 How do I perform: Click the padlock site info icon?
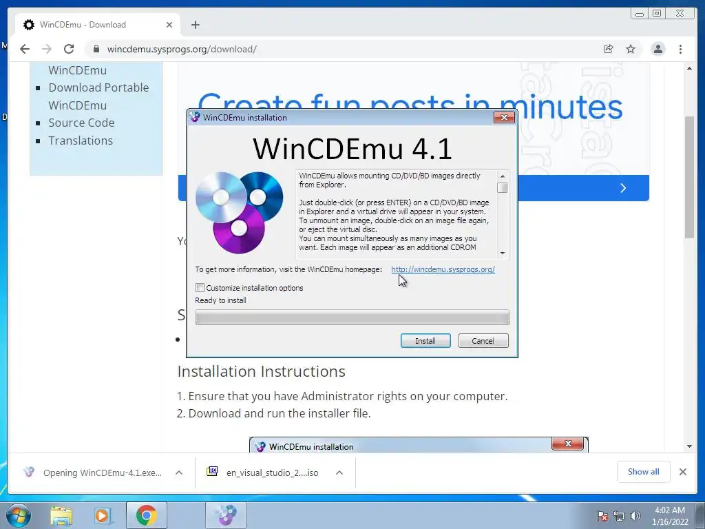(96, 49)
